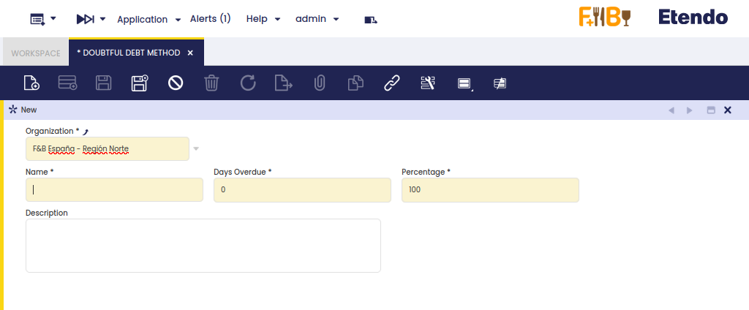Expand the Organization dropdown arrow

click(x=196, y=149)
